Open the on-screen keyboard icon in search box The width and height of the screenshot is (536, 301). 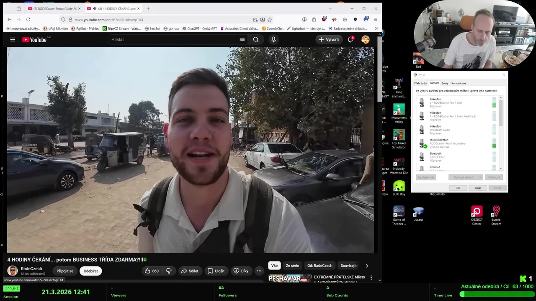[242, 39]
